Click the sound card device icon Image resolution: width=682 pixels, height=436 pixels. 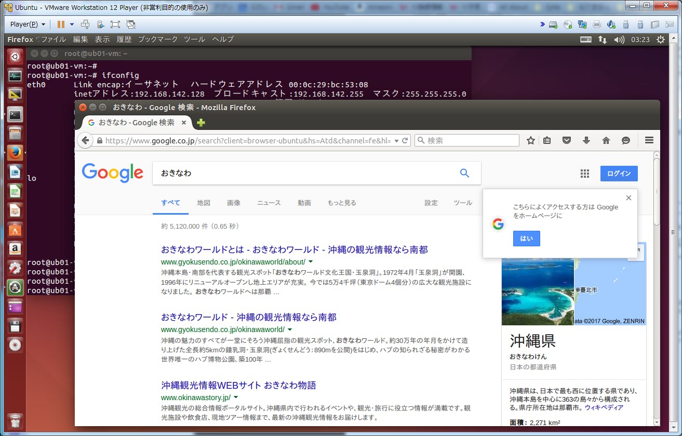pos(611,24)
